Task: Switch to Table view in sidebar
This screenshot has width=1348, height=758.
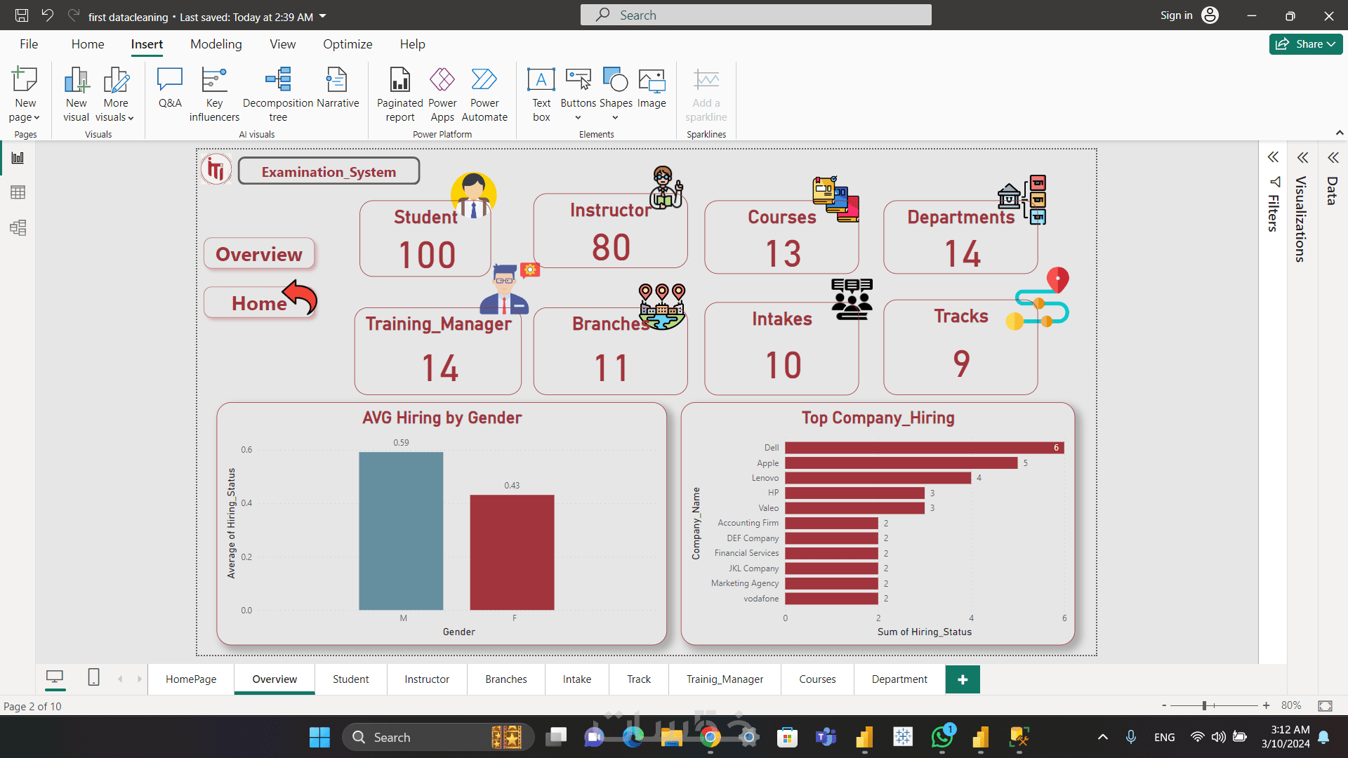Action: [x=18, y=192]
